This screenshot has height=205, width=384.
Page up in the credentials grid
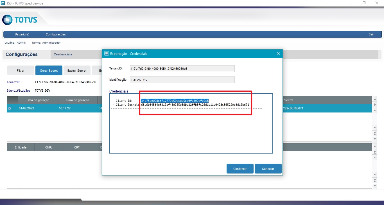[x=374, y=105]
